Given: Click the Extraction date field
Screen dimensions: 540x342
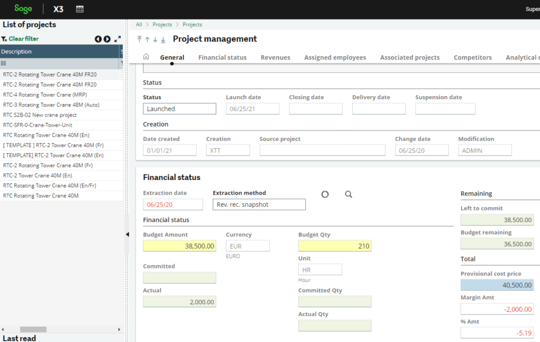Looking at the screenshot, I should [x=173, y=204].
